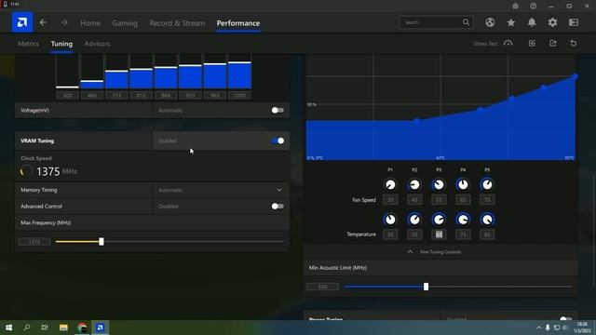
Task: Click the microphone icon in system tray
Action: pyautogui.click(x=548, y=328)
